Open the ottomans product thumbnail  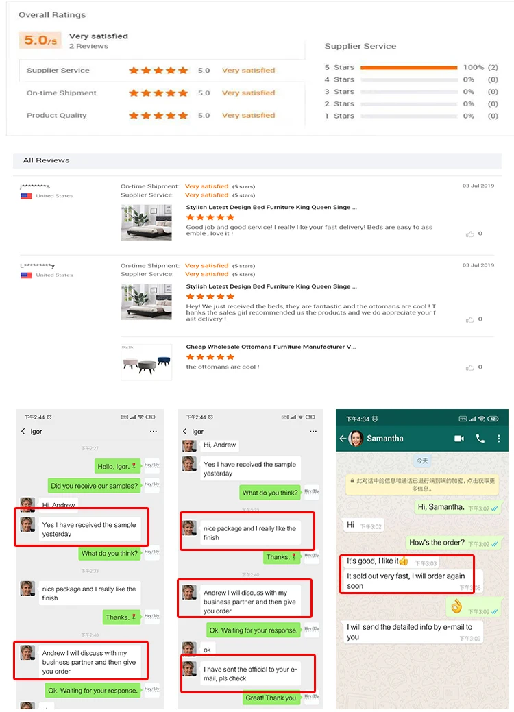pyautogui.click(x=146, y=362)
